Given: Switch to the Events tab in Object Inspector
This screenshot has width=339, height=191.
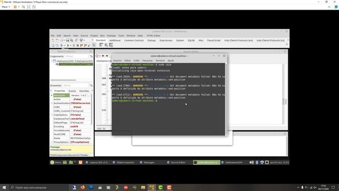Looking at the screenshot, I should [72, 91].
